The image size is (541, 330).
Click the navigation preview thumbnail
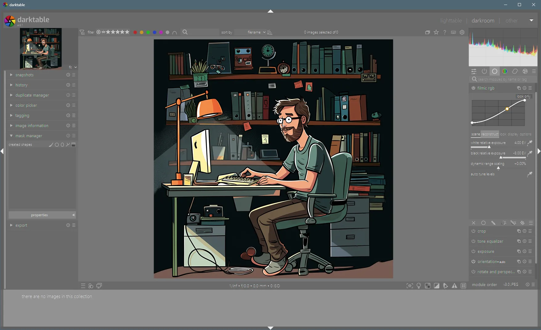click(41, 49)
